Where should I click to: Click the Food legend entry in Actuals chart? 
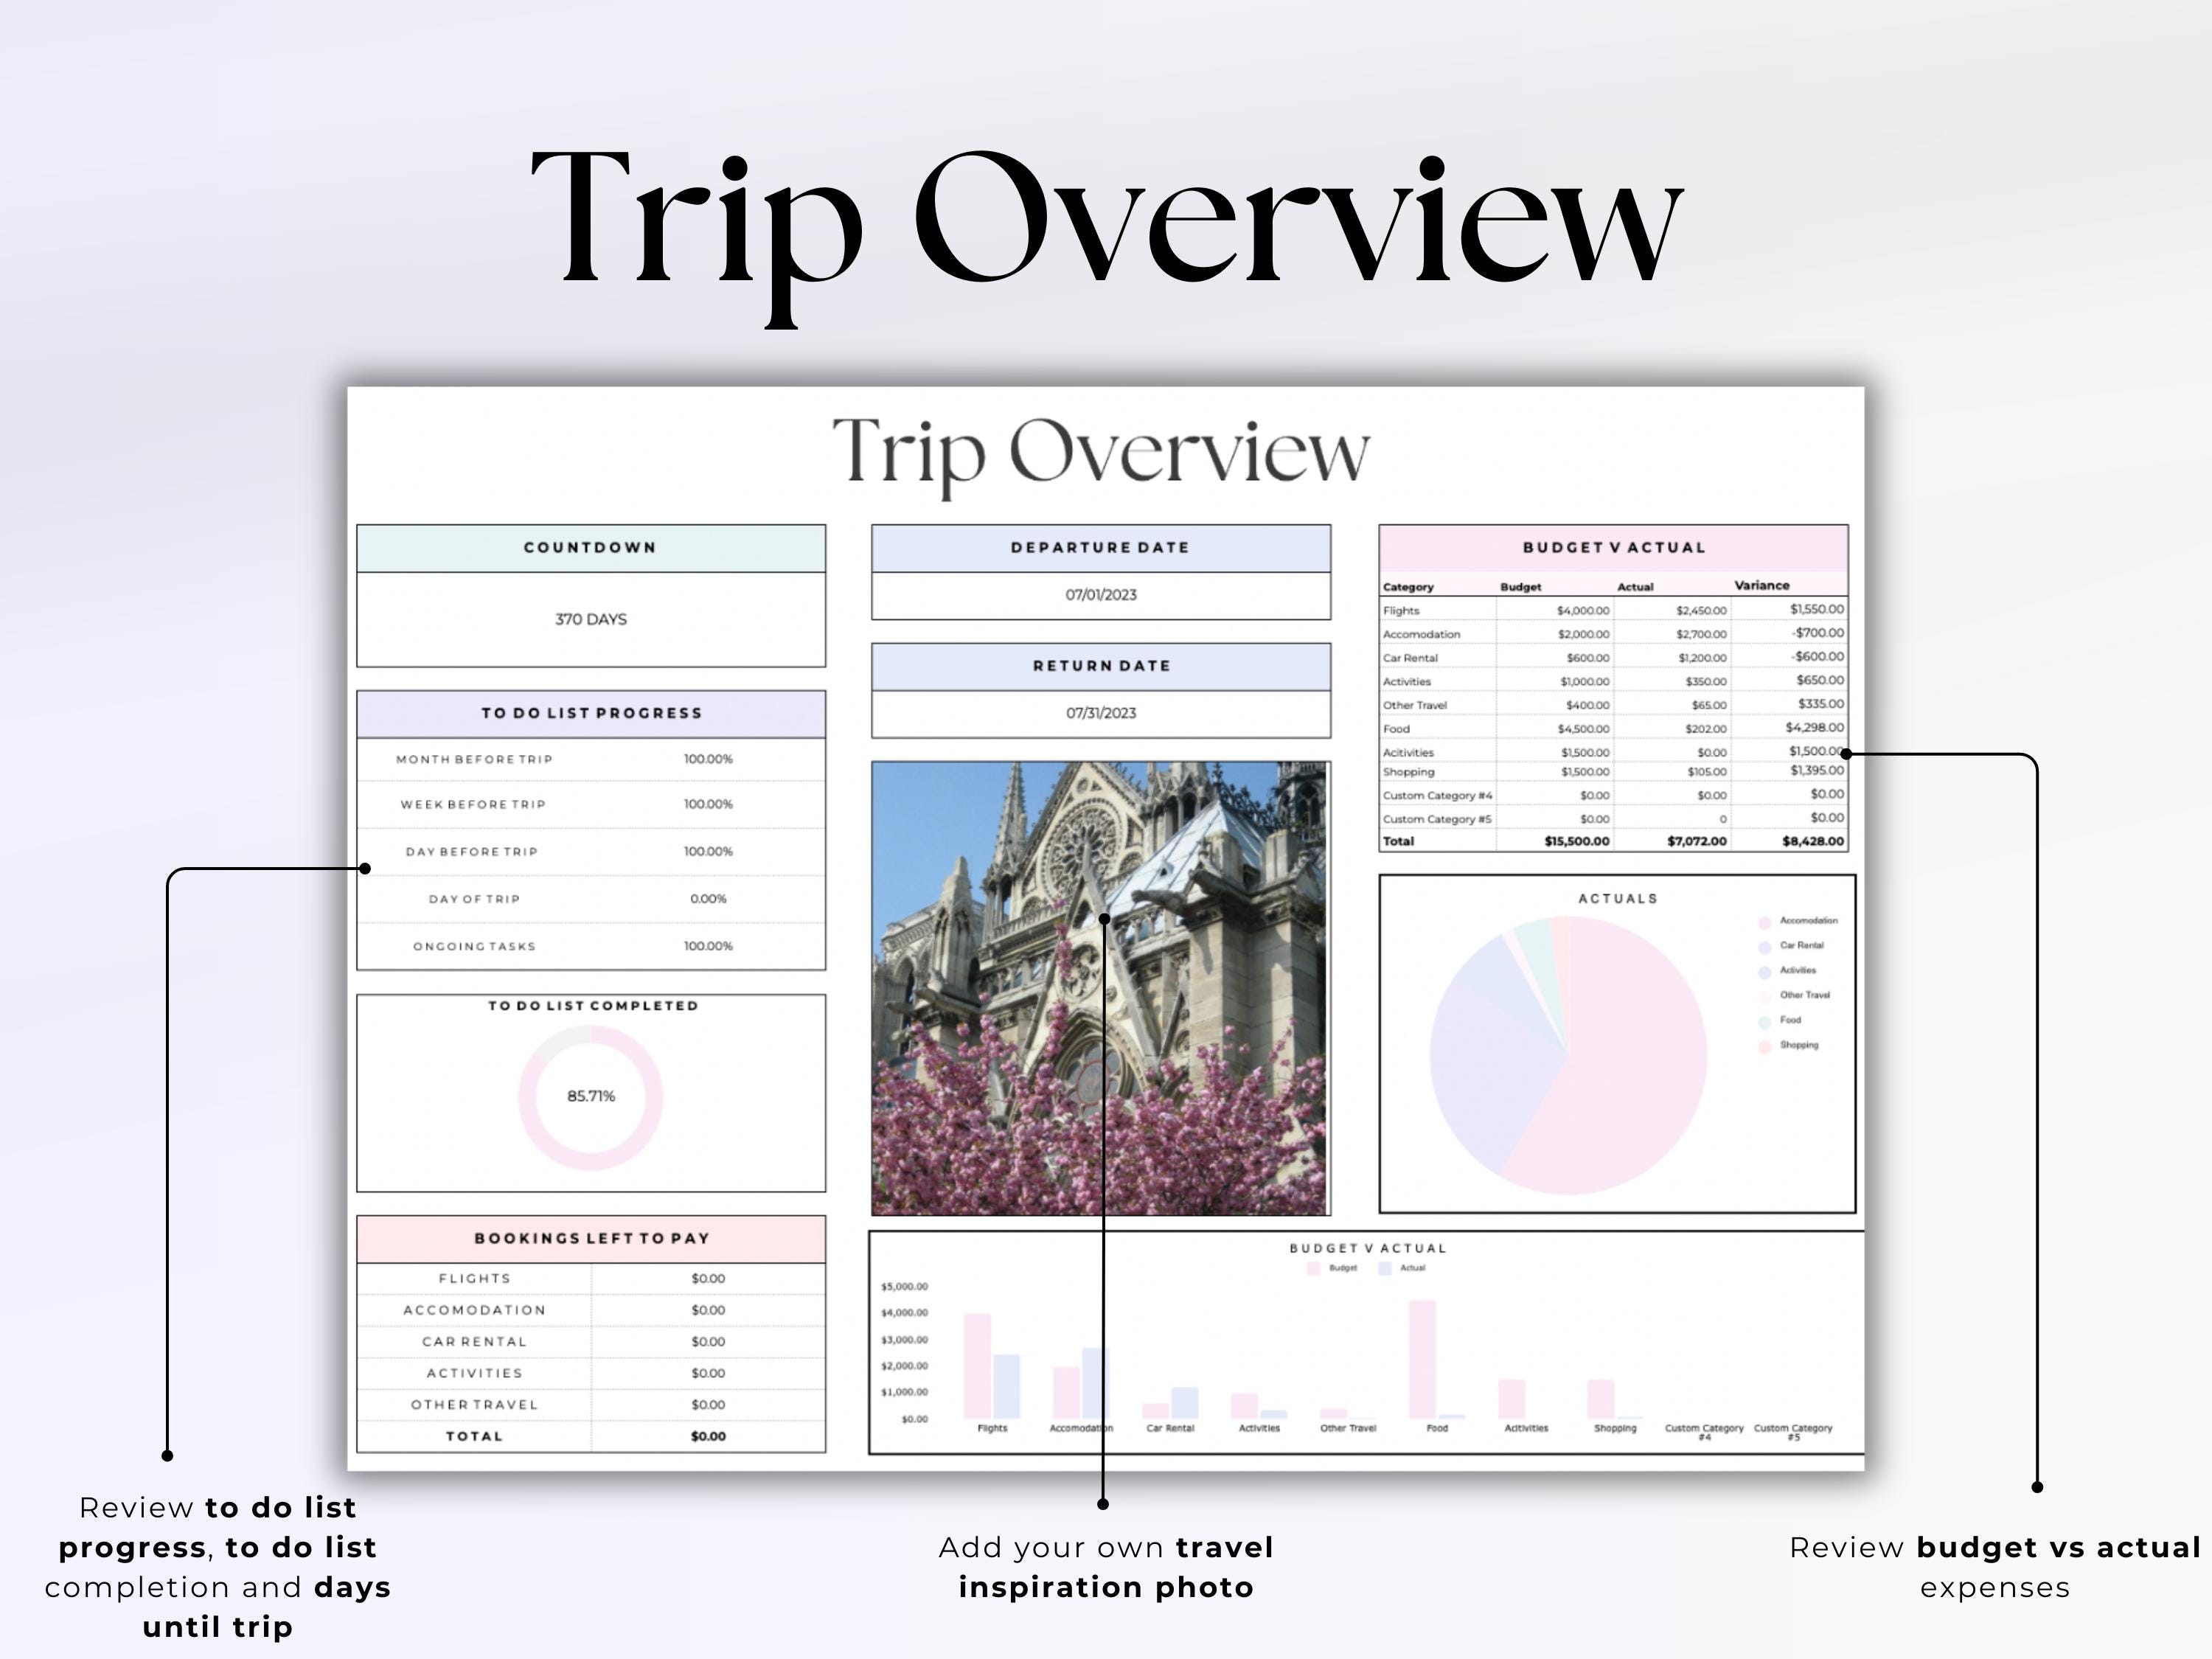1789,1021
